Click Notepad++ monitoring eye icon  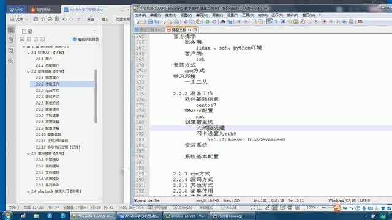point(316,22)
